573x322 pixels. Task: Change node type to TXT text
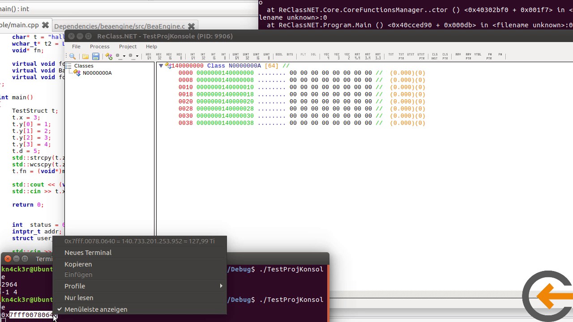tap(391, 55)
